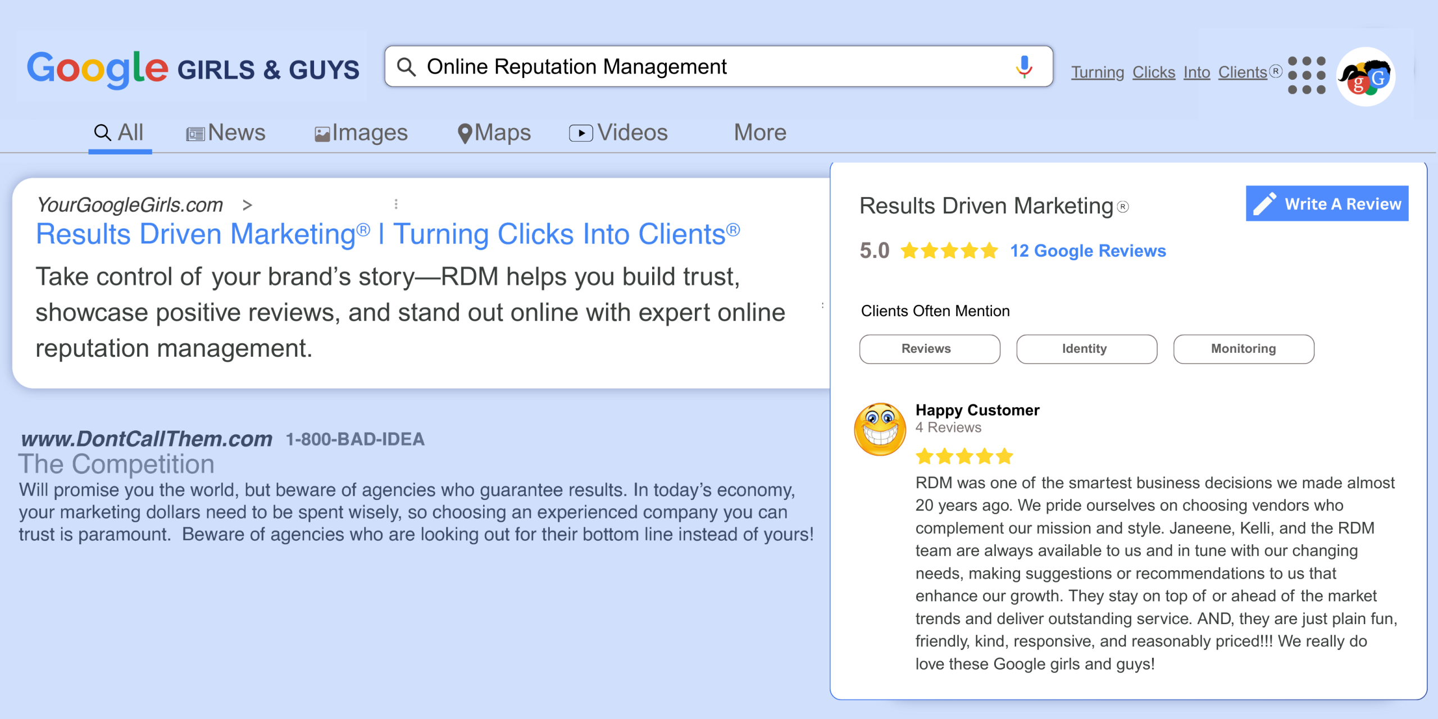1438x719 pixels.
Task: Open the More search options
Action: (759, 133)
